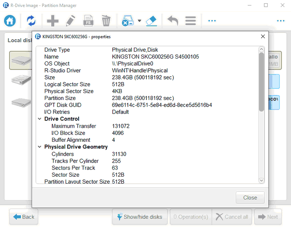Select the 'WinNT\Handle\Physical' driver value
The height and width of the screenshot is (229, 291).
coord(140,70)
